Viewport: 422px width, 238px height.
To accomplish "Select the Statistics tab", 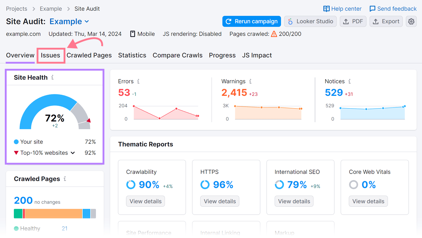I will (132, 55).
